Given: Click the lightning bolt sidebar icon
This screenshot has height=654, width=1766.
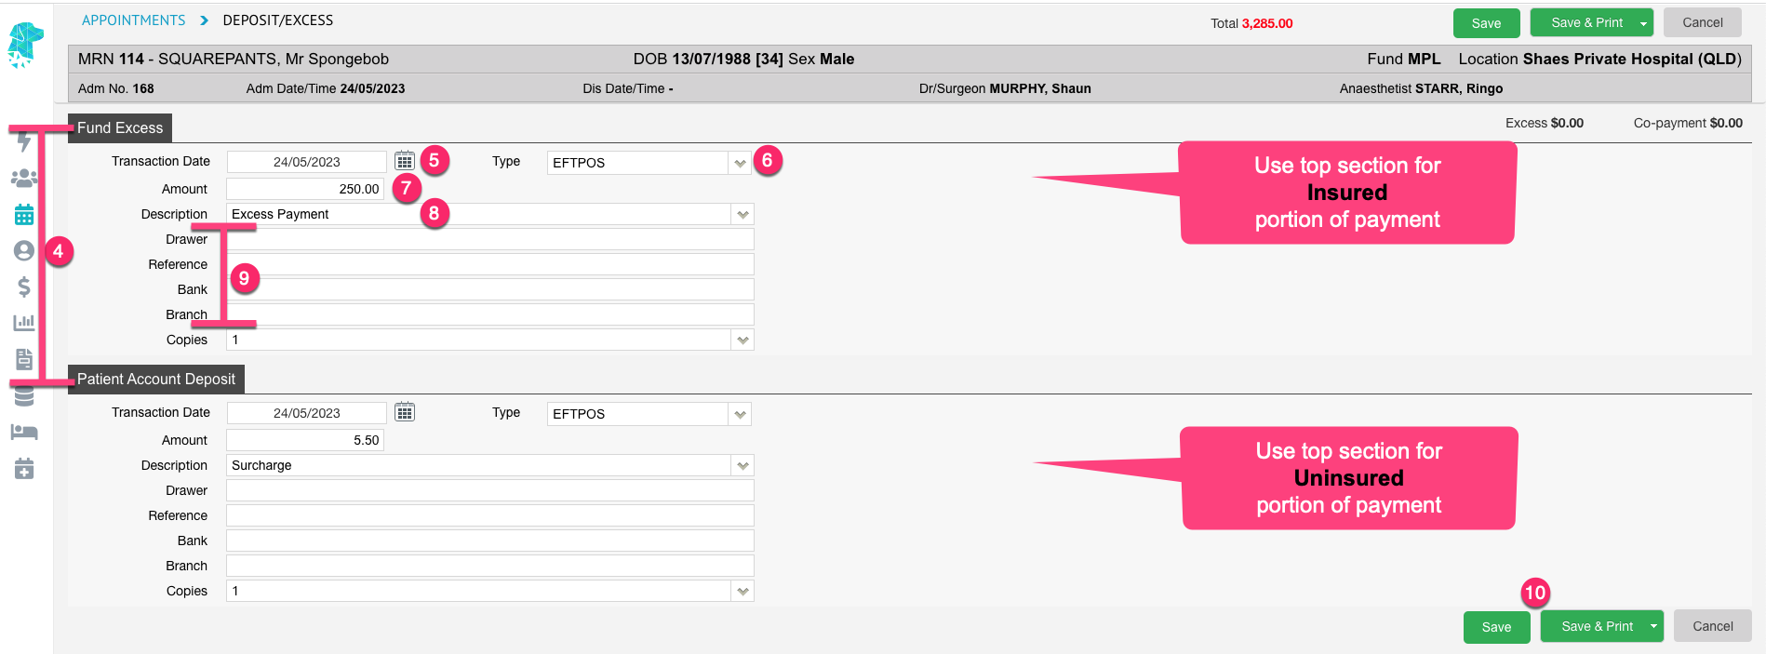Looking at the screenshot, I should (x=24, y=142).
